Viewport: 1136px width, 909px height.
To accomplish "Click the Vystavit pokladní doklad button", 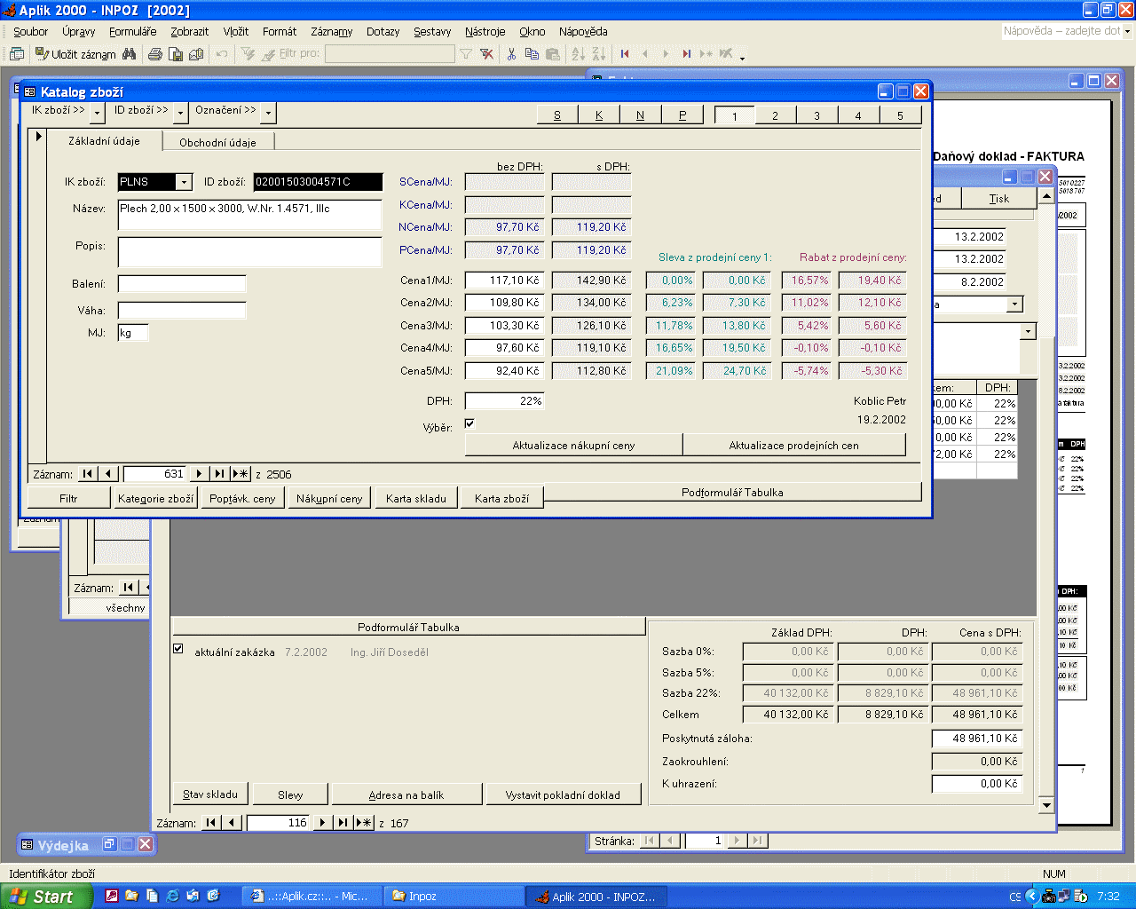I will click(x=563, y=794).
